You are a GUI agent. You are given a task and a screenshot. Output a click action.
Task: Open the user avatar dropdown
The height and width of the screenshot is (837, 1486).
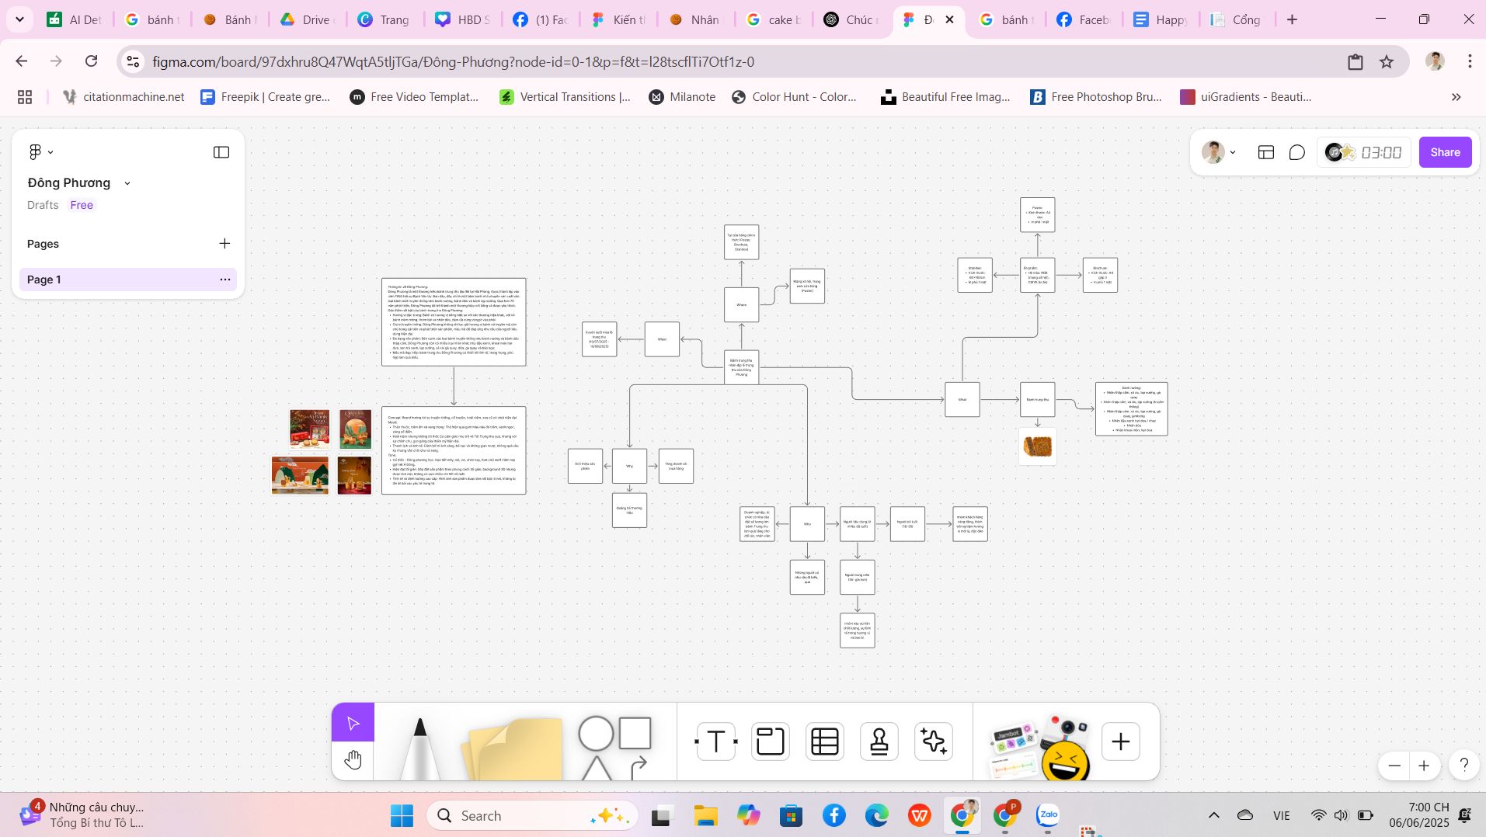pos(1219,152)
